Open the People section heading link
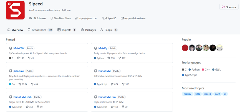This screenshot has height=112, width=240. tap(186, 39)
